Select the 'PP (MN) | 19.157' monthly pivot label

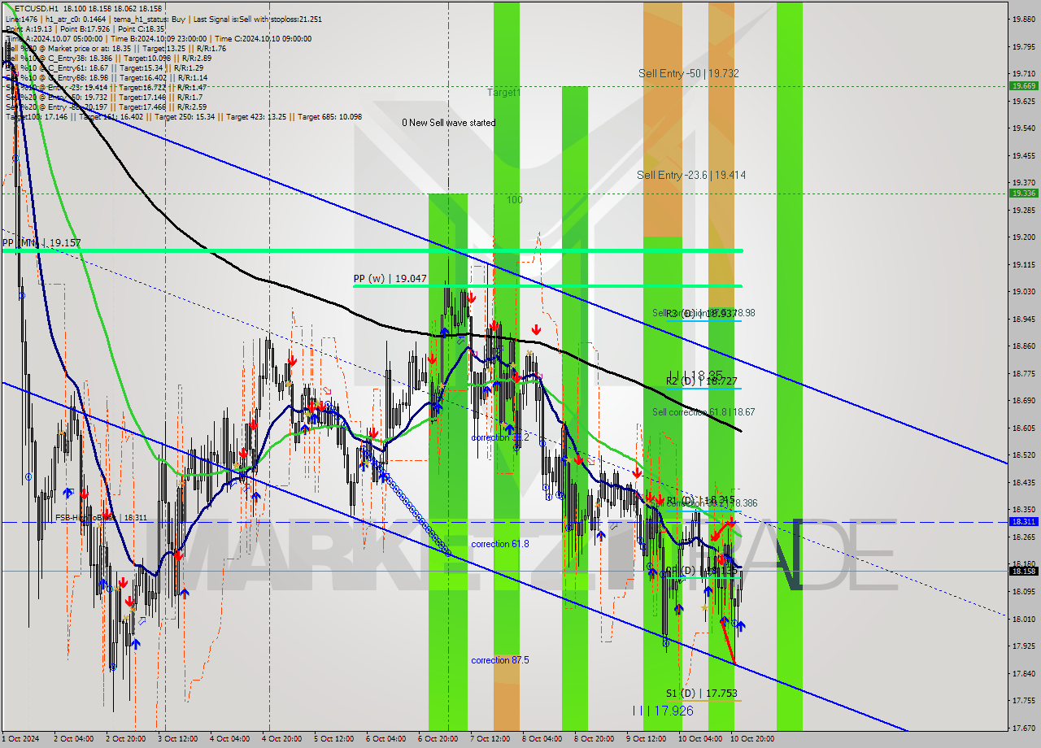[41, 243]
